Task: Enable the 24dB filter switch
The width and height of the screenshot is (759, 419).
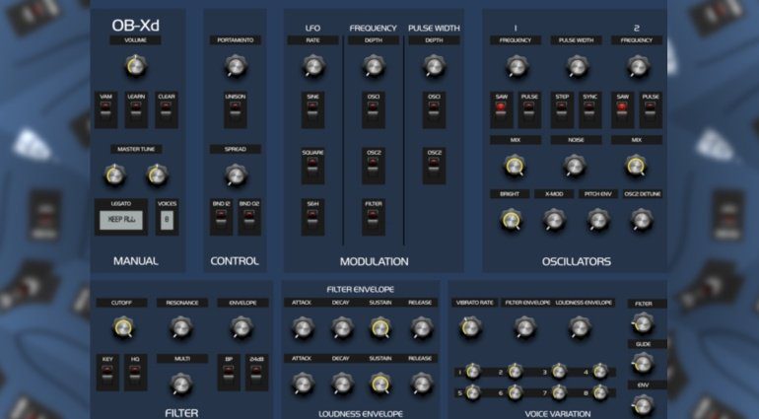Action: [x=257, y=374]
